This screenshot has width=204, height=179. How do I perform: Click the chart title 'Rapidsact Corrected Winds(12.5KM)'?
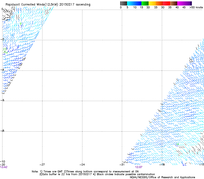click(32, 5)
